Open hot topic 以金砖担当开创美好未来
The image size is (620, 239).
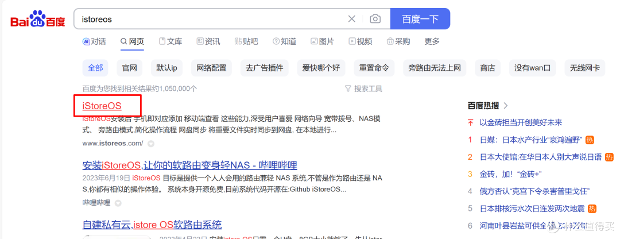click(x=521, y=122)
